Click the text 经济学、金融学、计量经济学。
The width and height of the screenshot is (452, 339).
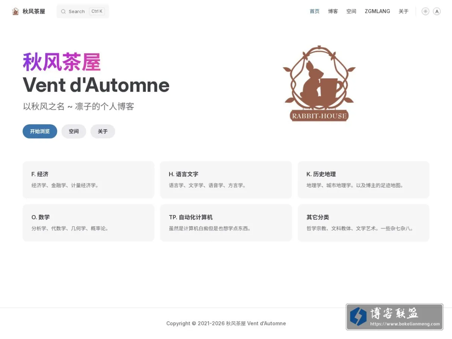pos(65,185)
